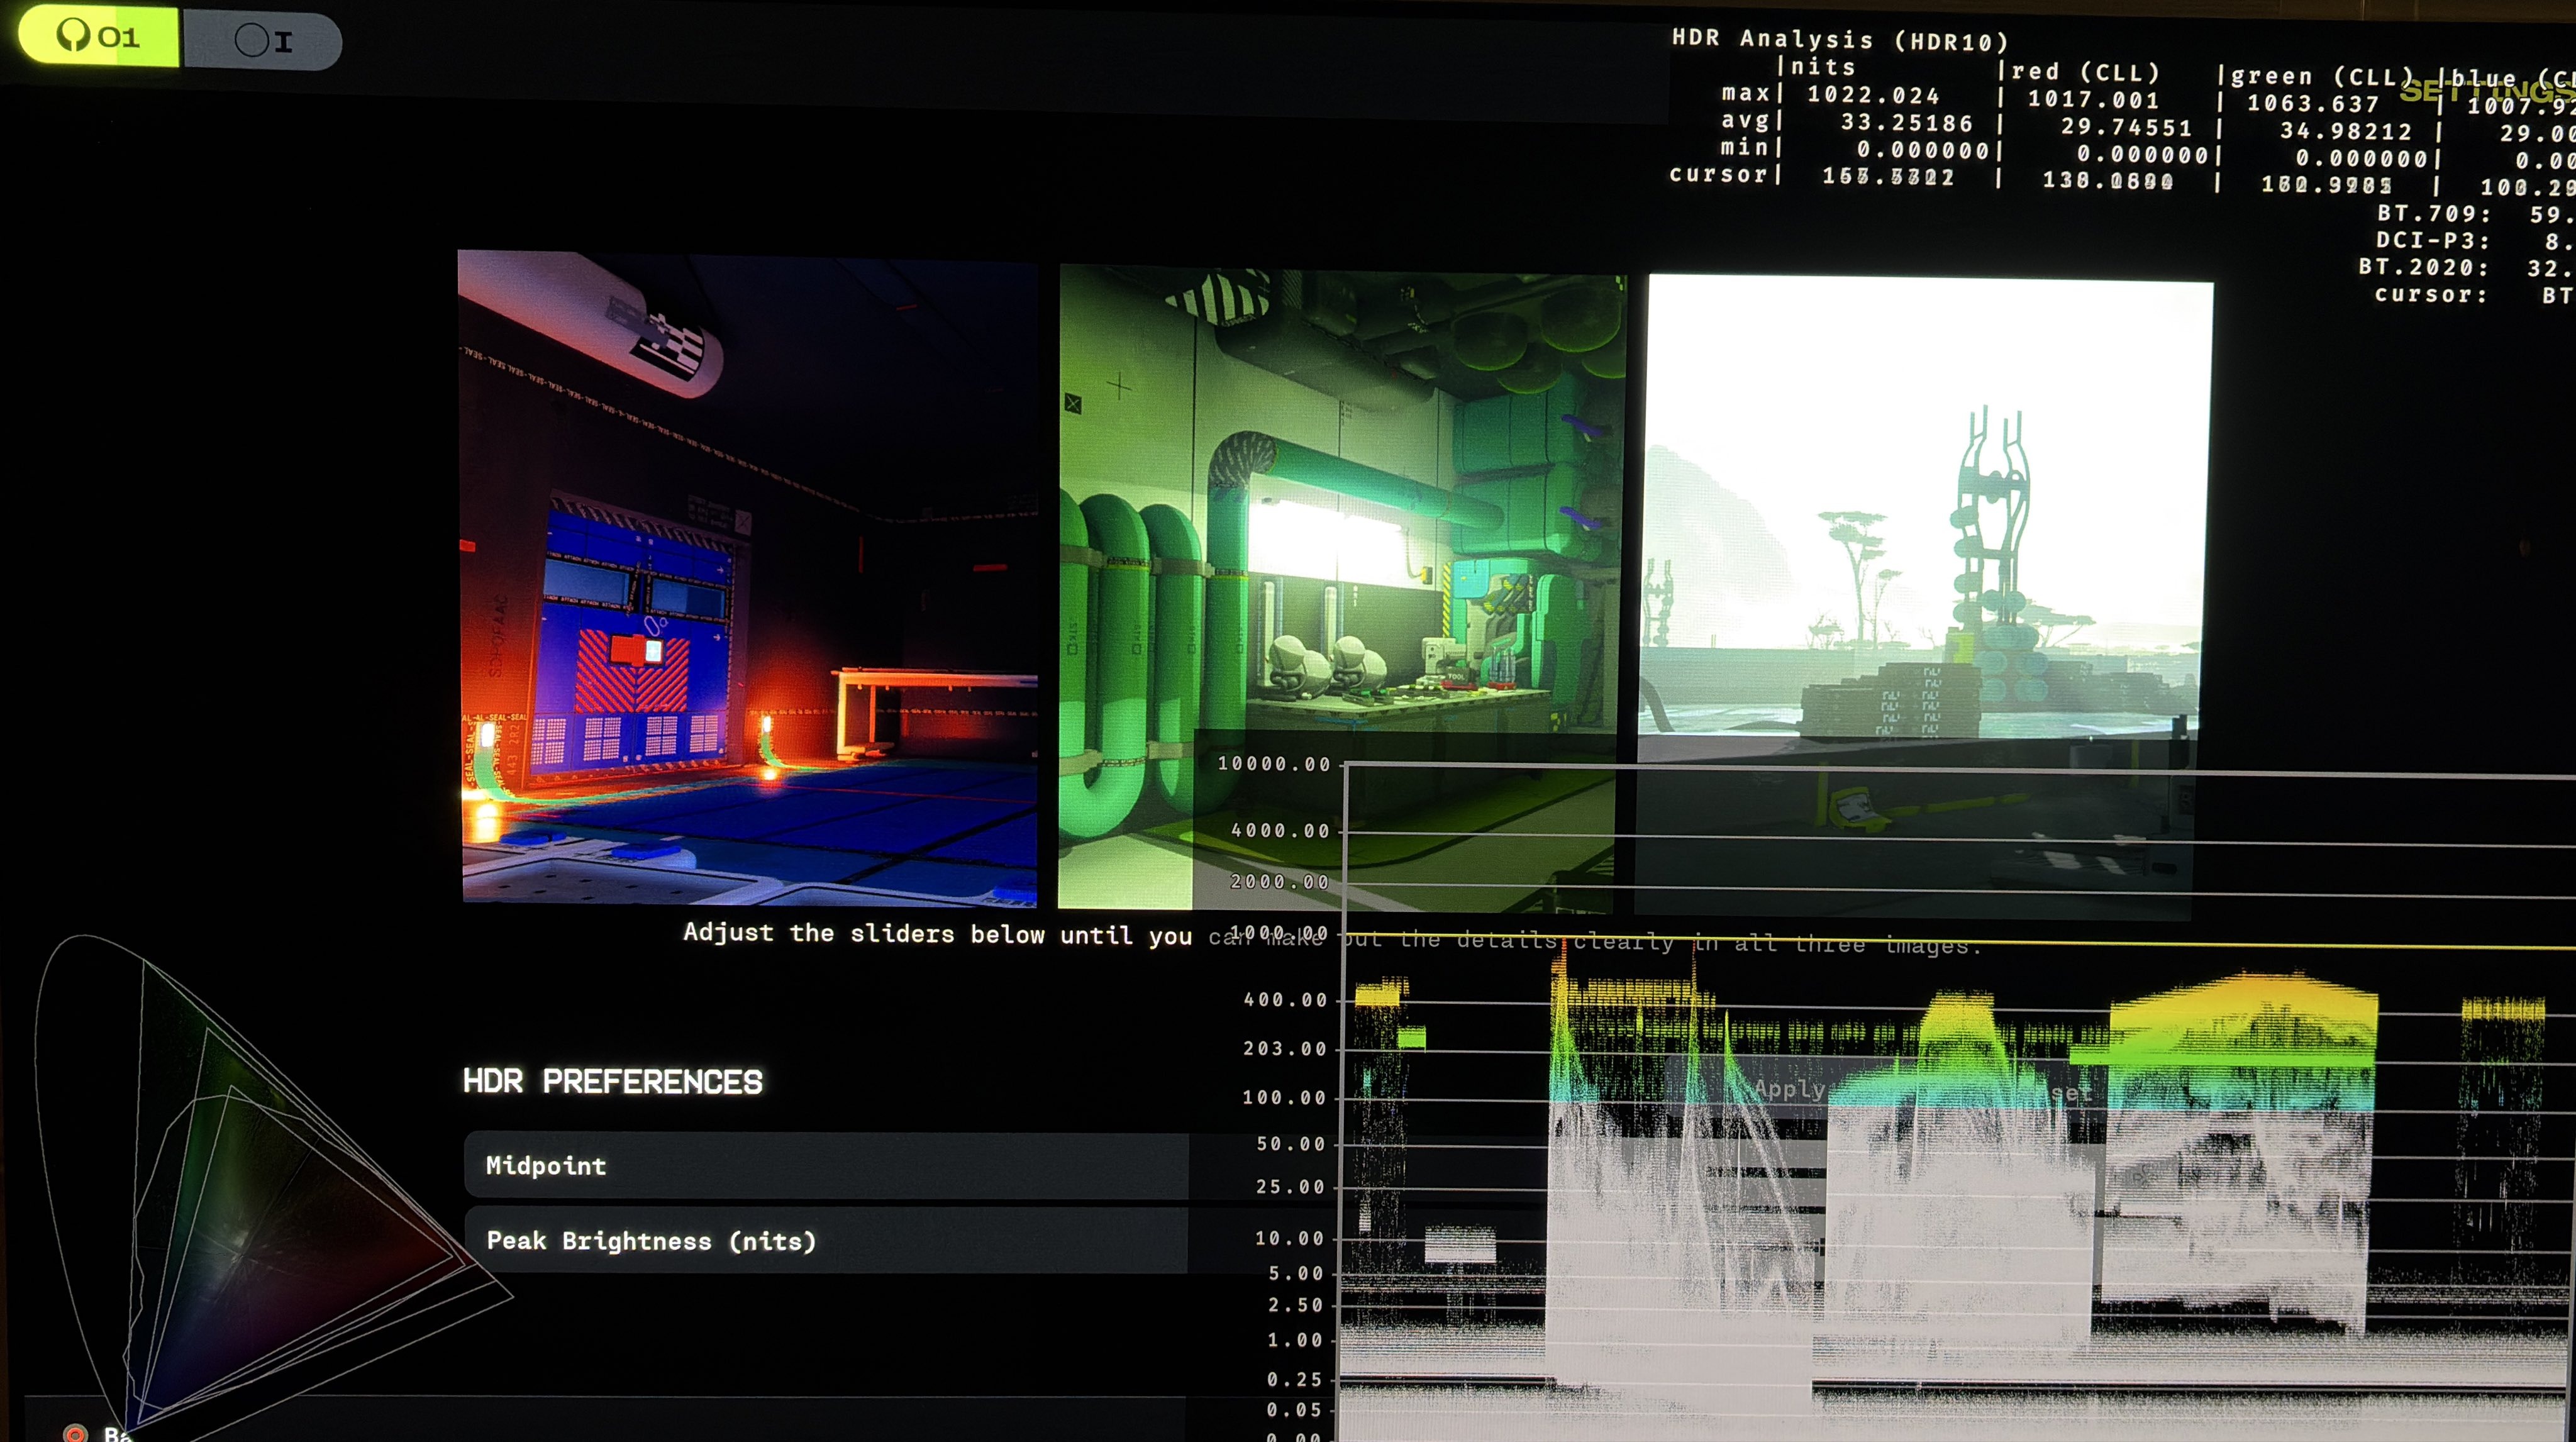Click the green (CLL) max value 1063.637
This screenshot has width=2576, height=1442.
[2313, 103]
